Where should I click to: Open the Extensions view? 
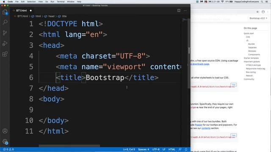(5, 54)
